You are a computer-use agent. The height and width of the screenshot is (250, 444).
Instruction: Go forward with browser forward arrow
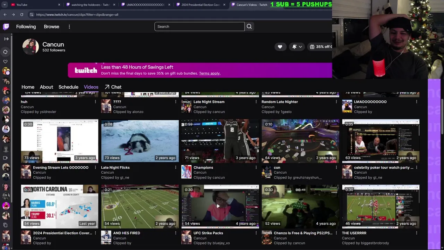[13, 15]
